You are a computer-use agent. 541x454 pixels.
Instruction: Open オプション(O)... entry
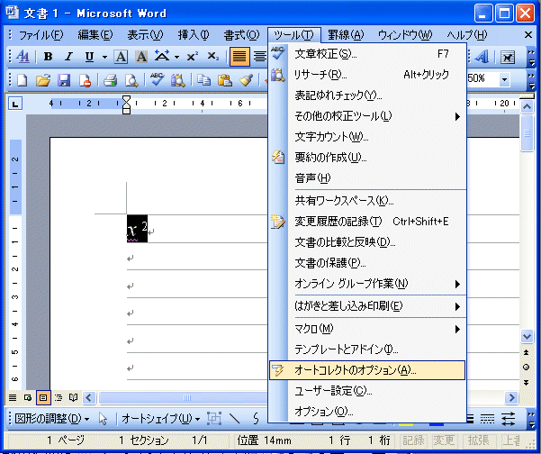367,412
